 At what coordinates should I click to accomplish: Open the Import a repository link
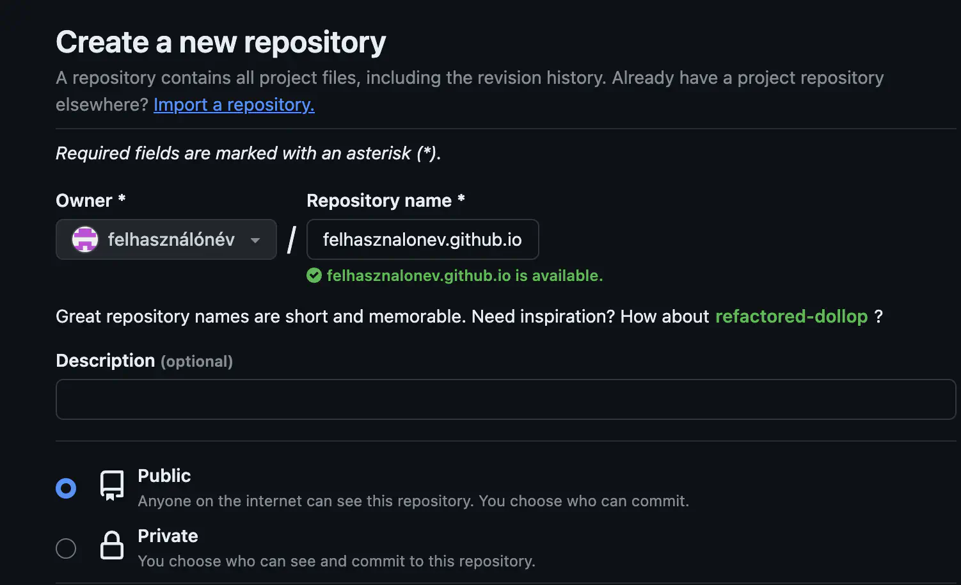(x=234, y=104)
